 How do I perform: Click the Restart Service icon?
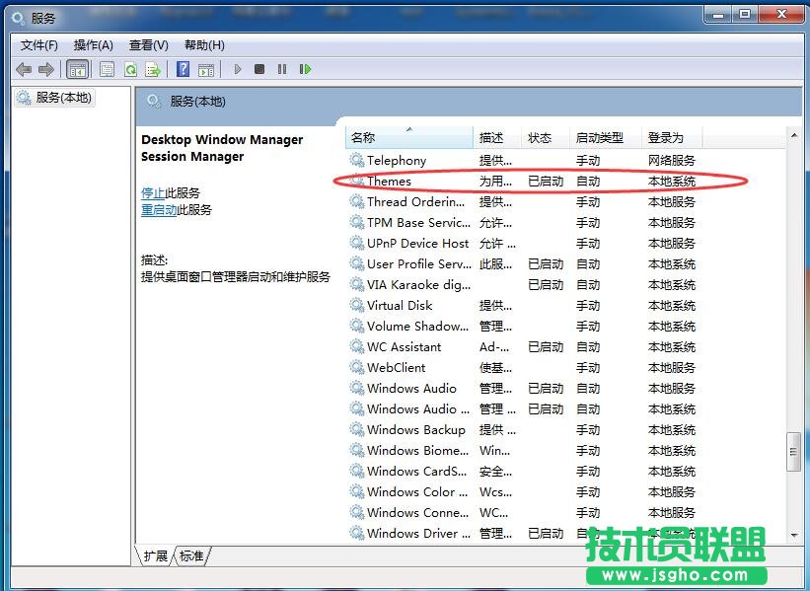[x=306, y=69]
